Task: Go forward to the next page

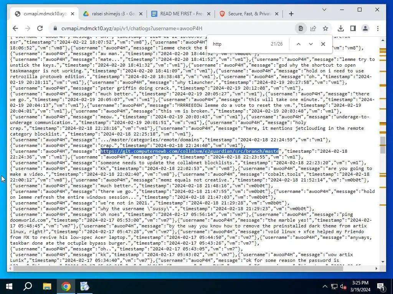Action: pos(28,28)
